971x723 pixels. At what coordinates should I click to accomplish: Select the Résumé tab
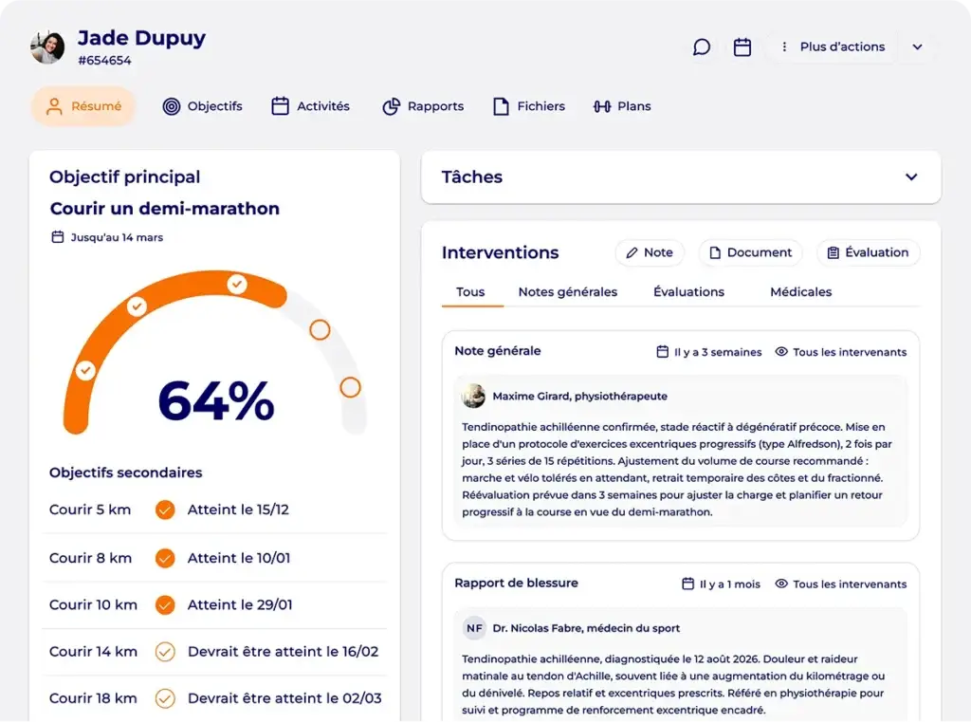click(83, 106)
